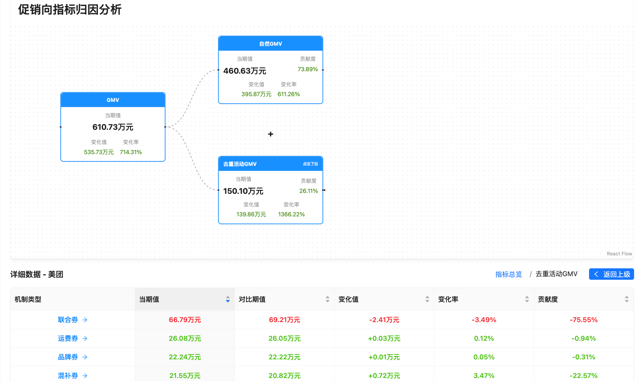Image resolution: width=638 pixels, height=381 pixels.
Task: Select the 去重活动GMV node title
Action: [x=240, y=164]
